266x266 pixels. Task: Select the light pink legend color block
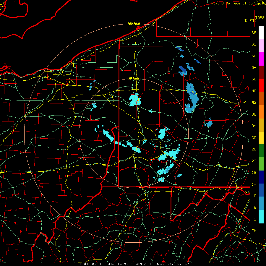261,46
